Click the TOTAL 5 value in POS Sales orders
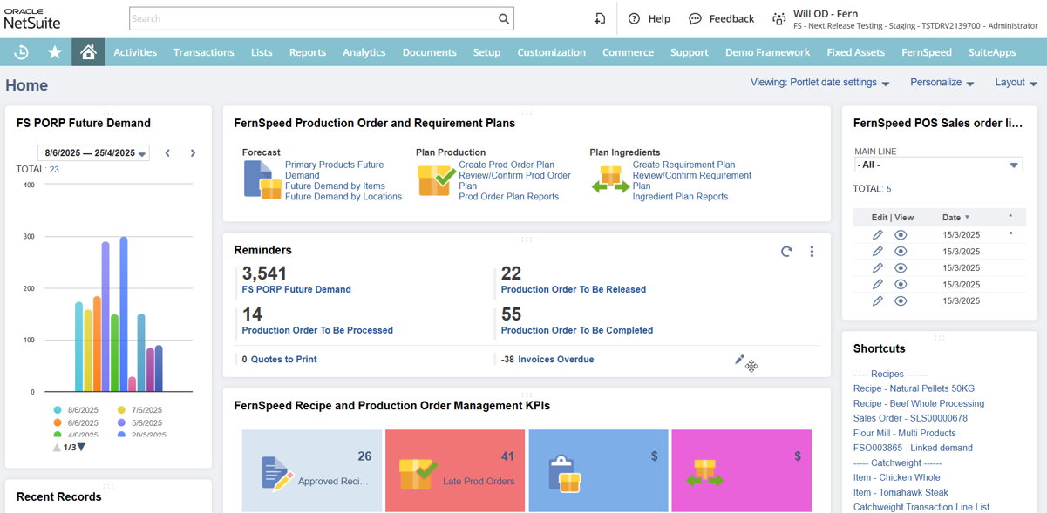The image size is (1047, 513). (x=888, y=189)
